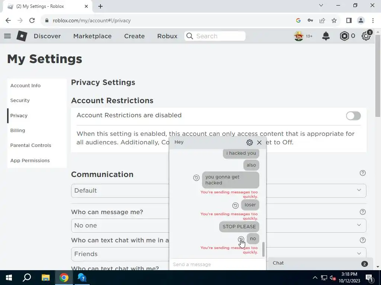The width and height of the screenshot is (381, 285).
Task: Open the notifications bell
Action: 326,36
